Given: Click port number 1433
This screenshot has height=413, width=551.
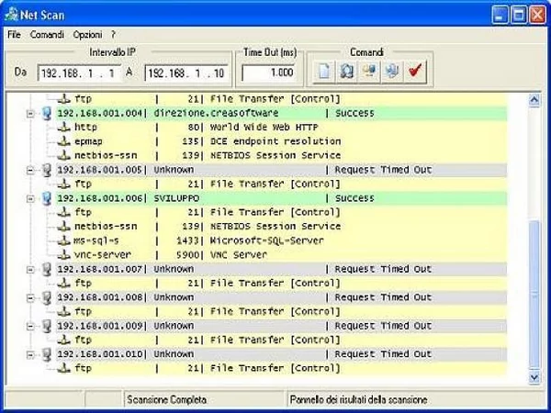Looking at the screenshot, I should [x=187, y=240].
